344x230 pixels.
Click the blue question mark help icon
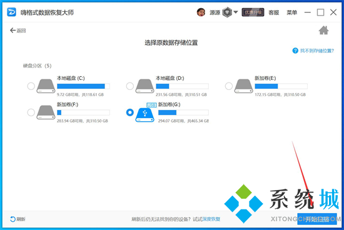tap(295, 51)
